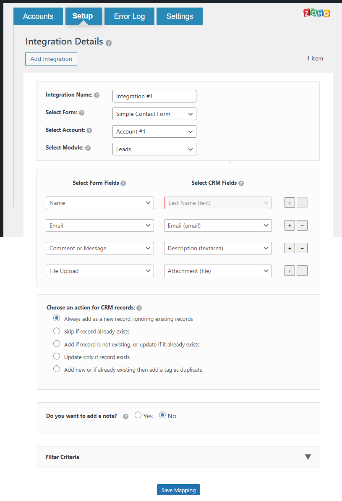Click the Add Integration button
342x501 pixels.
[x=51, y=59]
